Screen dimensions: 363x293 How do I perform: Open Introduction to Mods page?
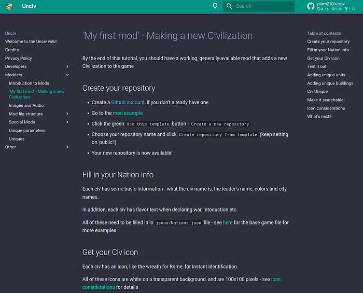29,83
